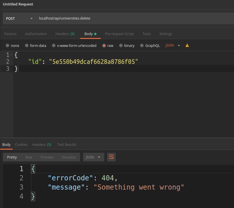
Task: Open the Authorization tab
Action: [x=36, y=34]
